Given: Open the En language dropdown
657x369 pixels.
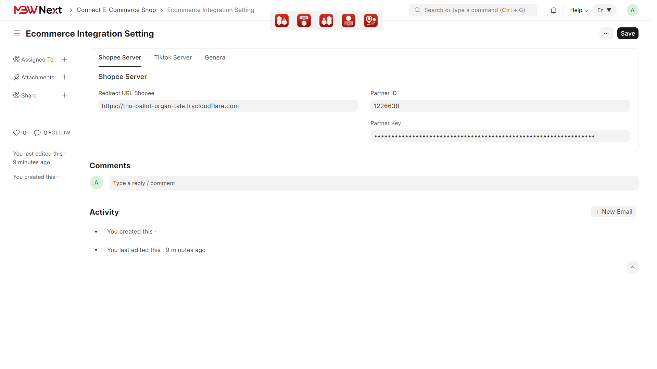Looking at the screenshot, I should pyautogui.click(x=604, y=10).
